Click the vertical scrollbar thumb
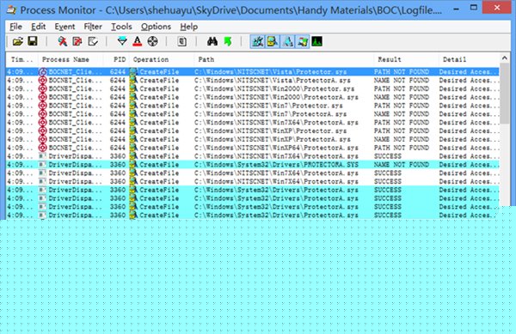Viewport: 516px width, 334px height. pos(505,94)
